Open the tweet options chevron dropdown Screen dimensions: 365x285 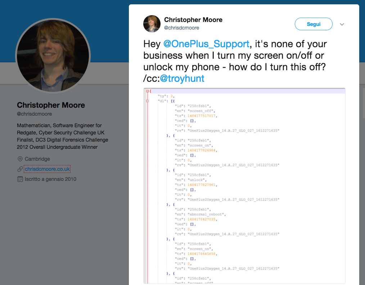342,25
